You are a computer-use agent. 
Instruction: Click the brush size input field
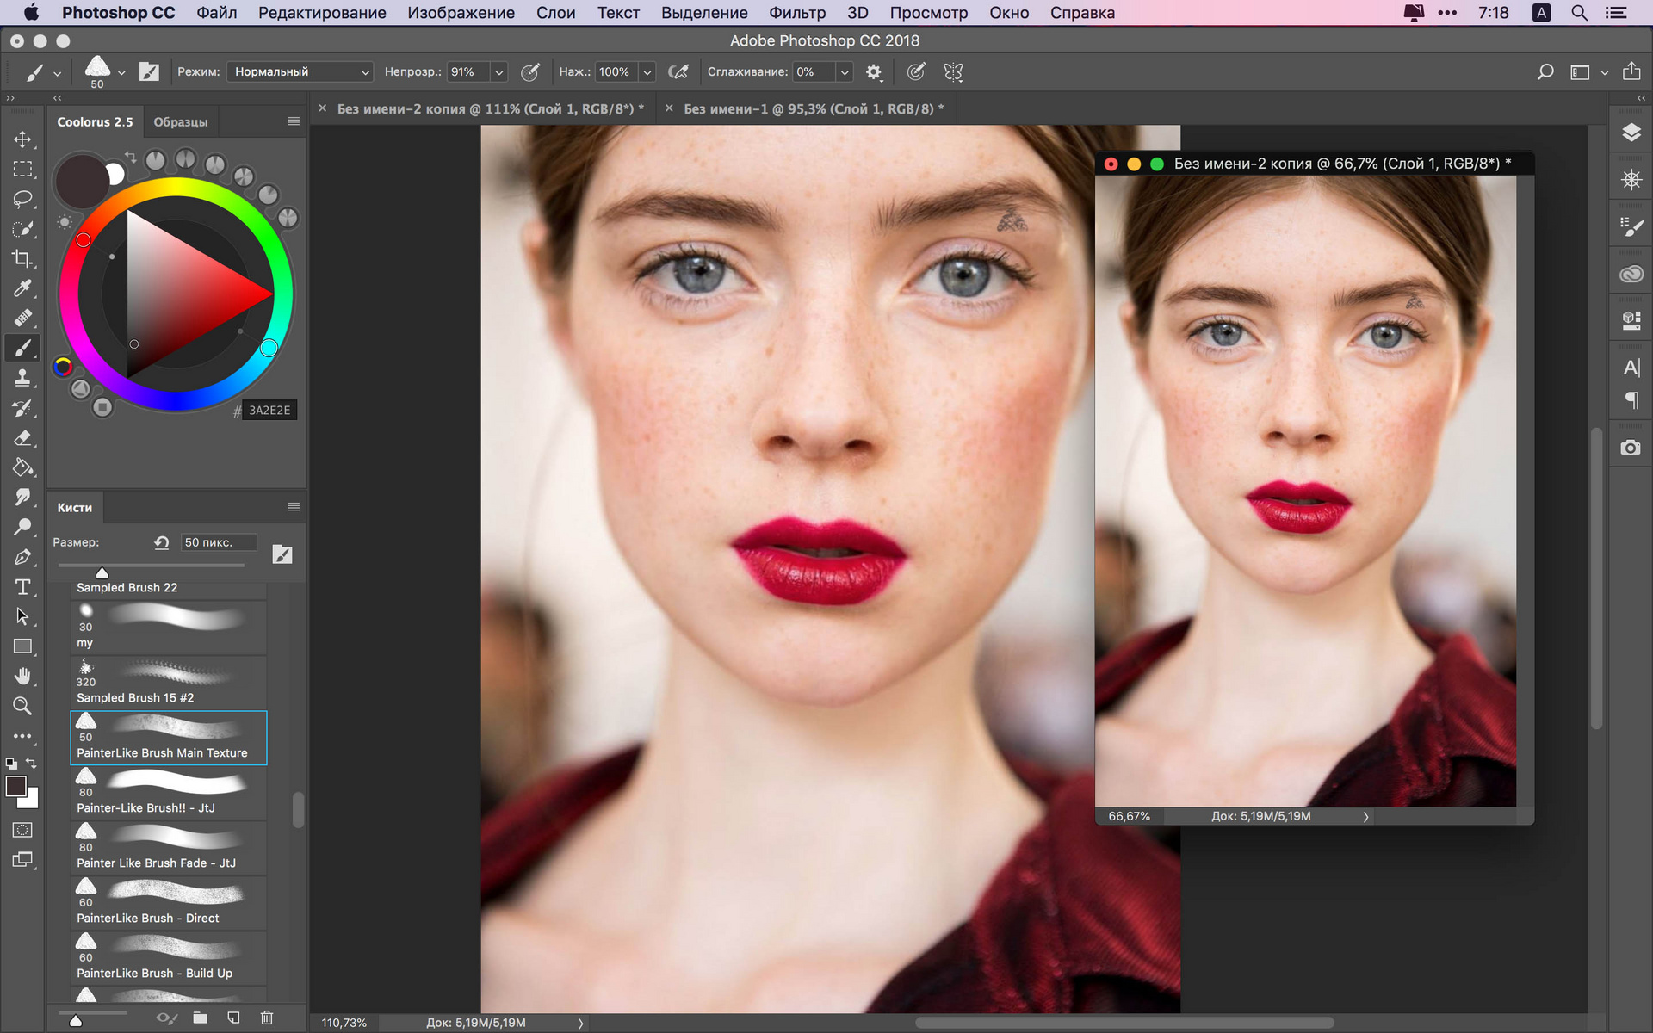coord(219,542)
